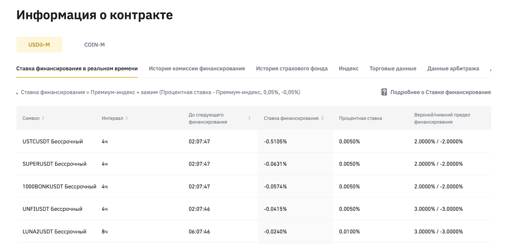Sort table by Символ column arrows
Screen dimensions: 507x244
pos(43,118)
